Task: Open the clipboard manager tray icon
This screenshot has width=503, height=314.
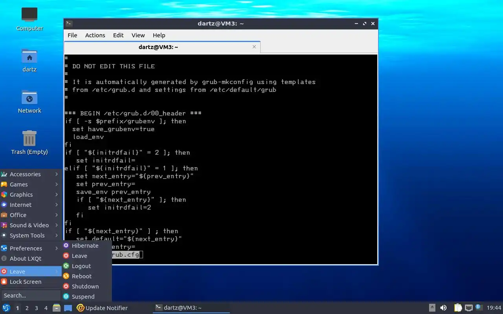Action: pyautogui.click(x=458, y=308)
